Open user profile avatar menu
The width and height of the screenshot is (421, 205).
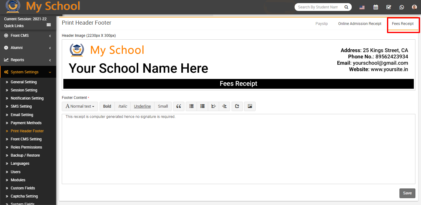pyautogui.click(x=414, y=7)
